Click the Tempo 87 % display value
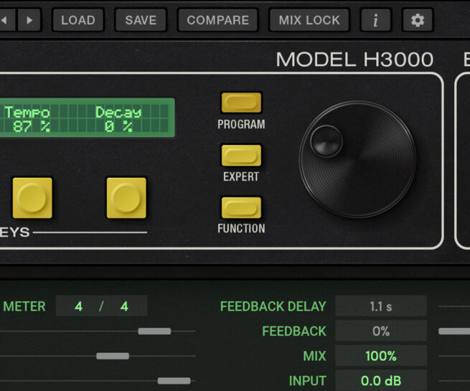Viewport: 470px width, 391px height. pos(31,126)
